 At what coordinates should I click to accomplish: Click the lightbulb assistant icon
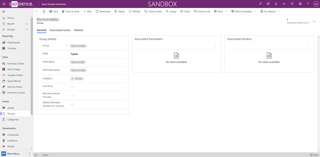tap(276, 4)
